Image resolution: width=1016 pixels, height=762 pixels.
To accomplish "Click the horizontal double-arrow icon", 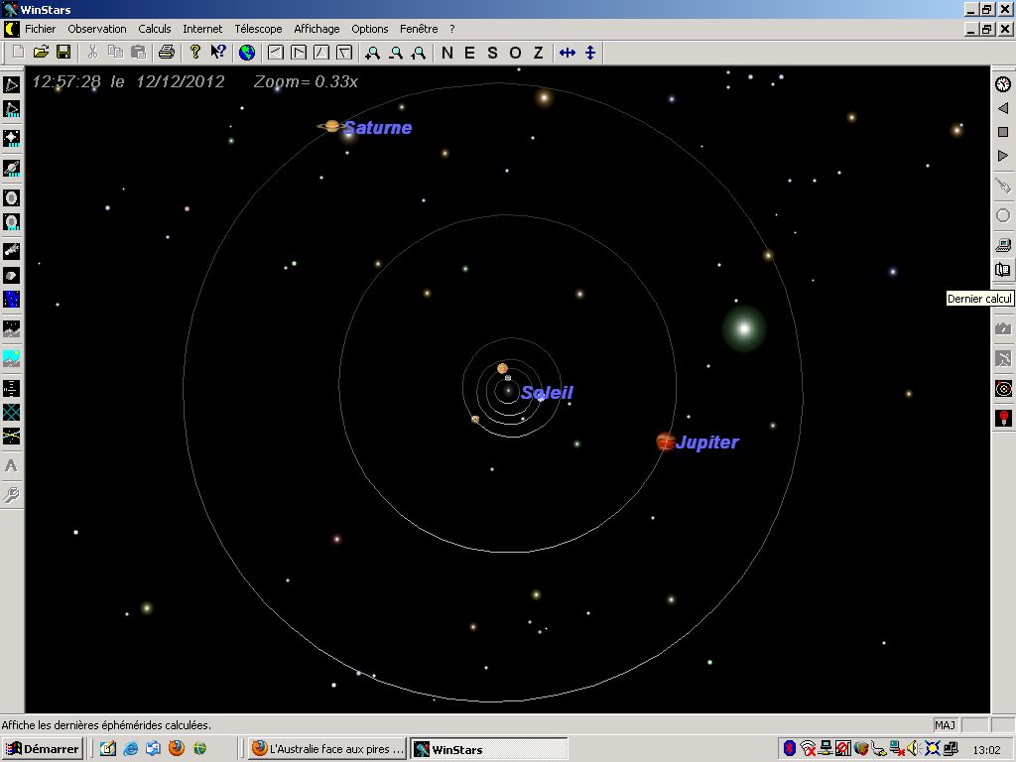I will click(568, 53).
